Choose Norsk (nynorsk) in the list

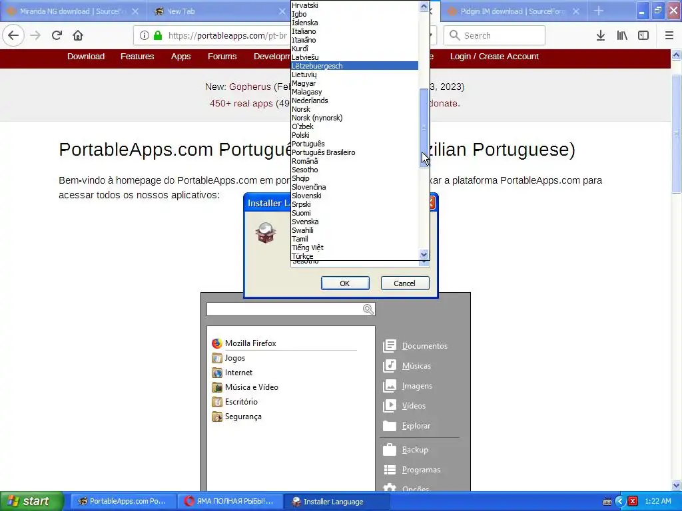pyautogui.click(x=354, y=118)
